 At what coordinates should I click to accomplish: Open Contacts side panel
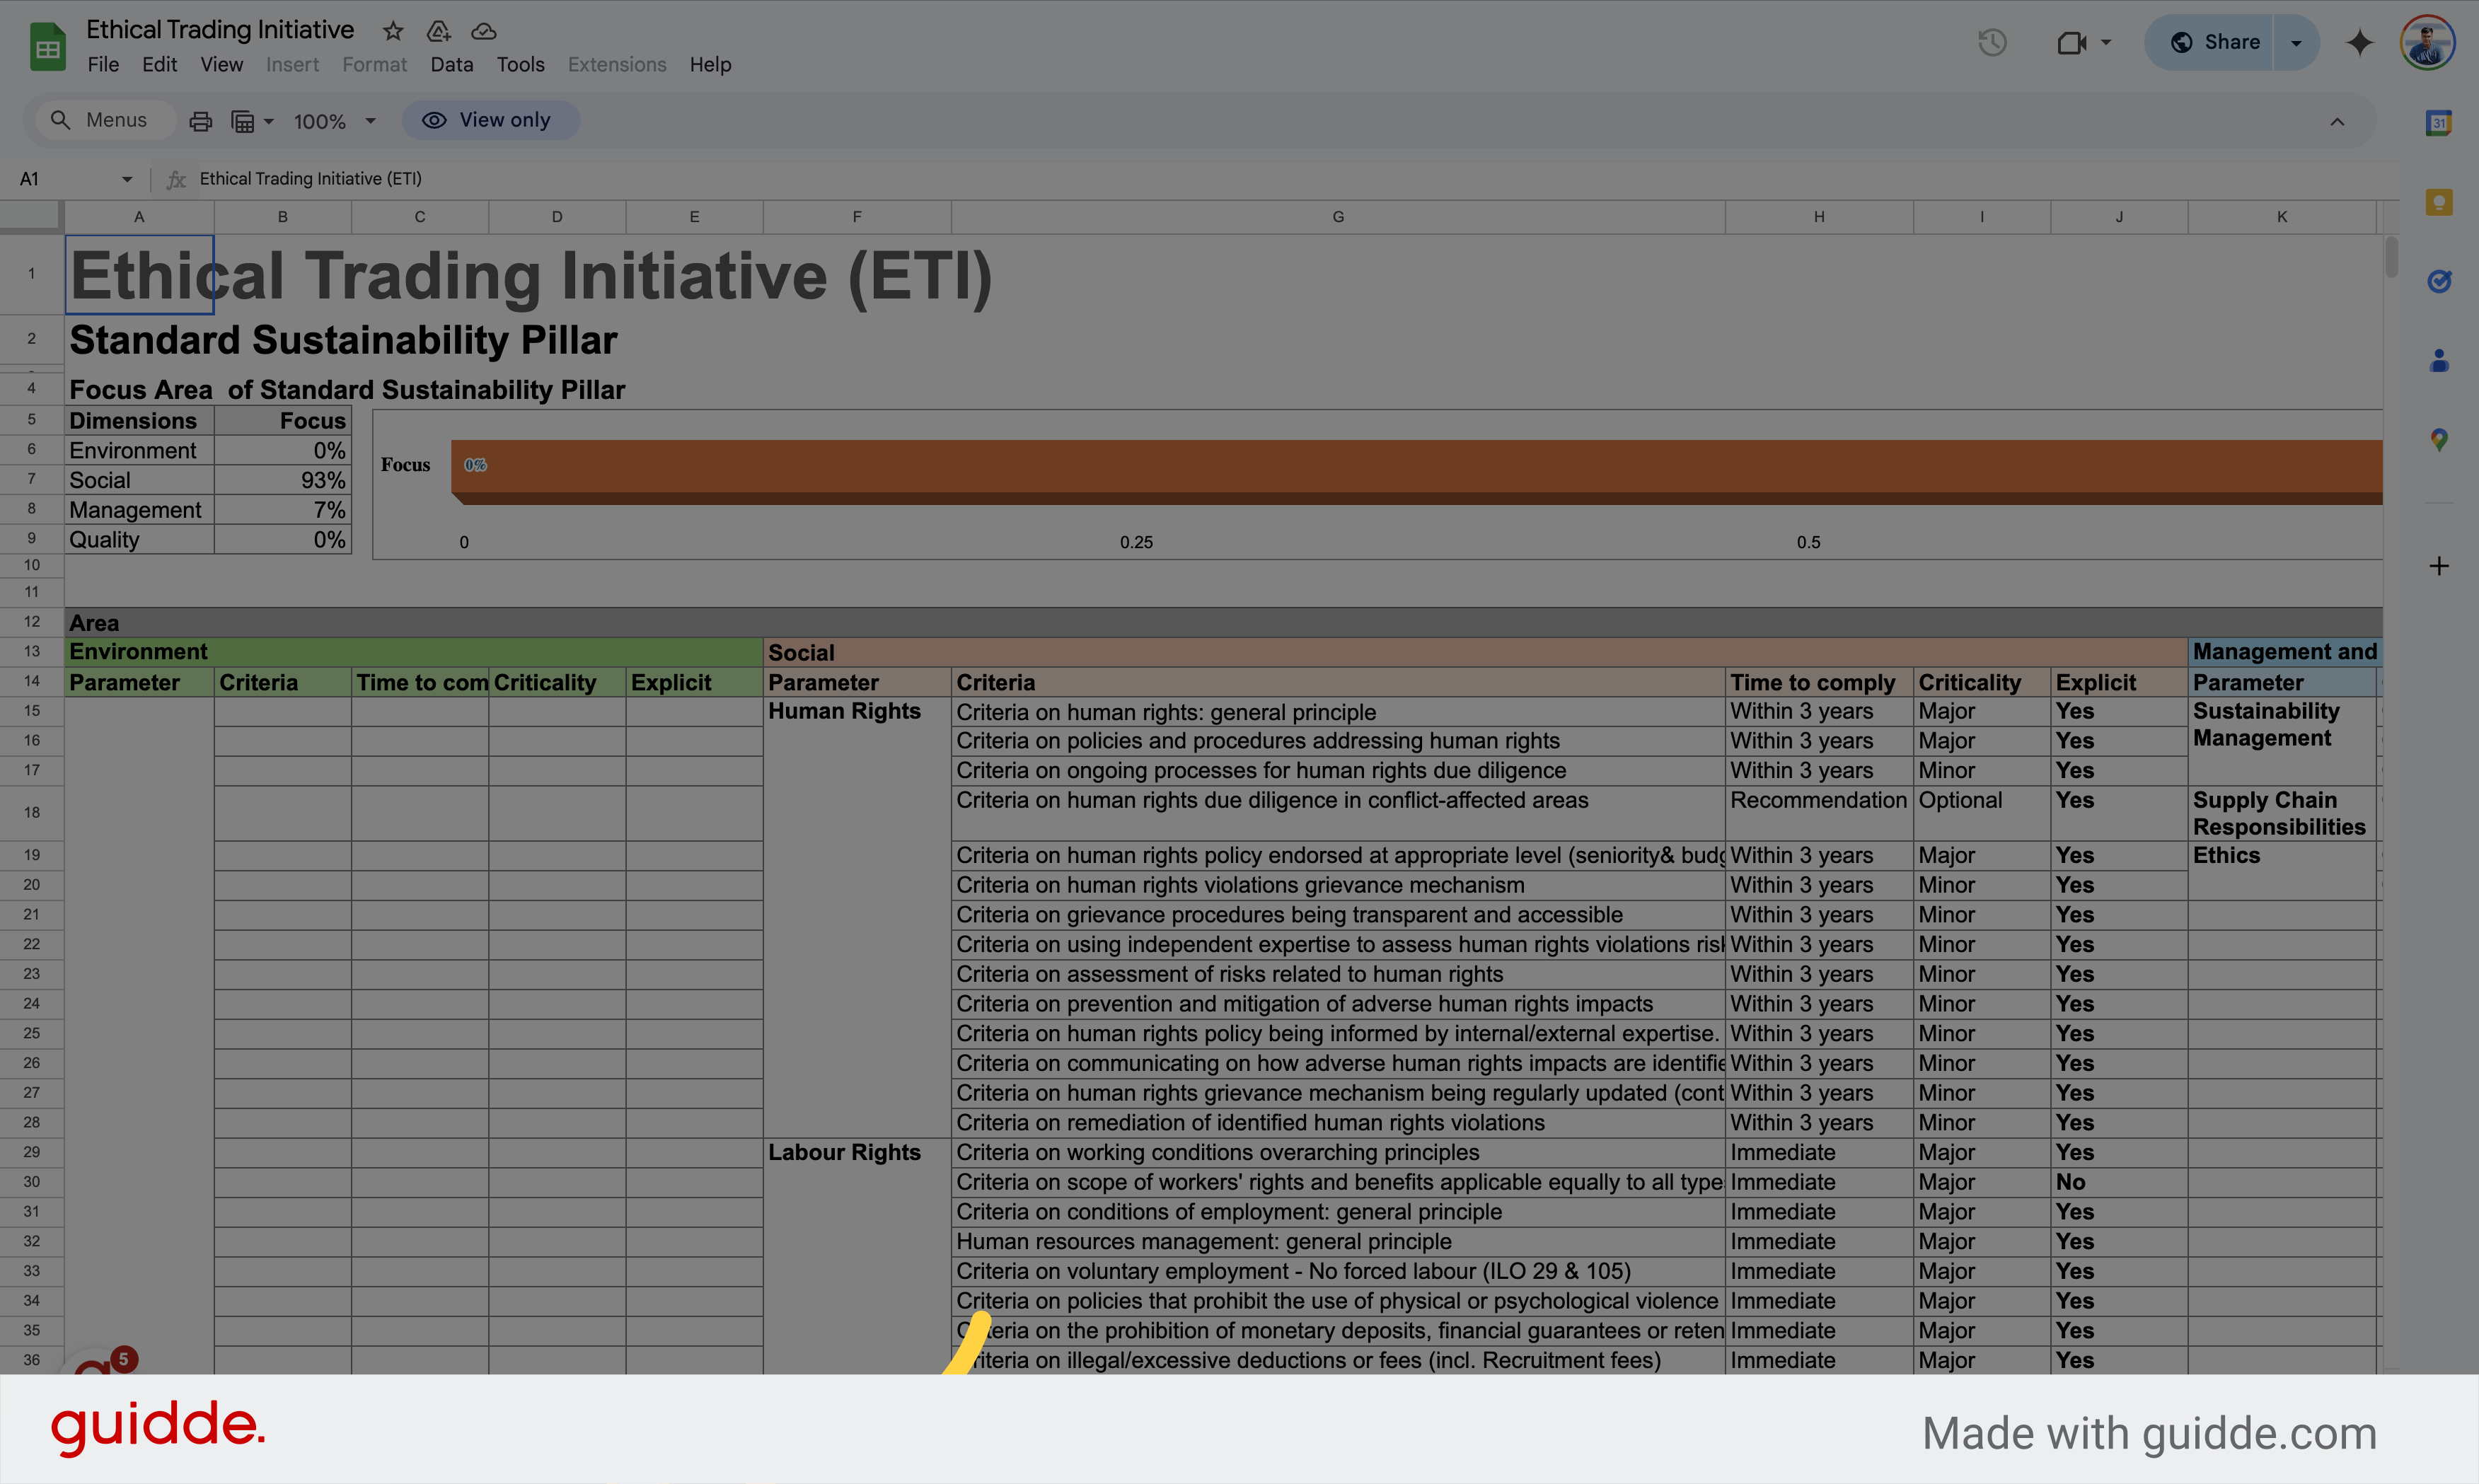(2439, 360)
